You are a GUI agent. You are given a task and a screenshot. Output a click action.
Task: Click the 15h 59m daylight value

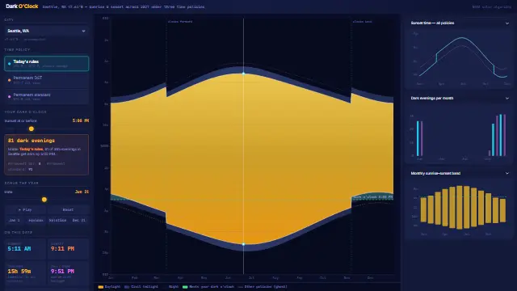[19, 272]
